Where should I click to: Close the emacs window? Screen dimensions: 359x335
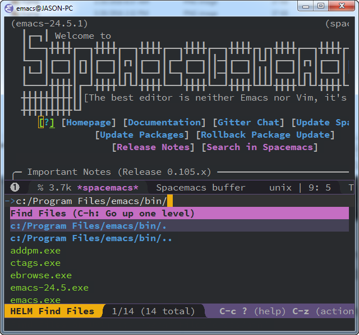[342, 6]
